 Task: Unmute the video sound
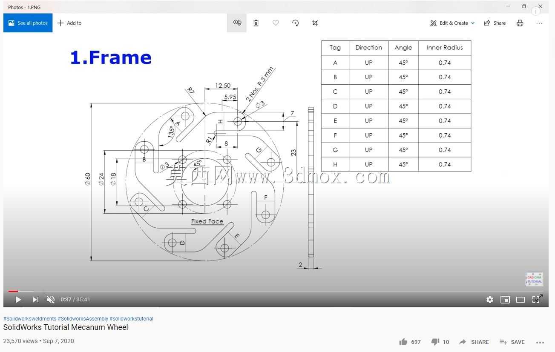click(x=51, y=300)
